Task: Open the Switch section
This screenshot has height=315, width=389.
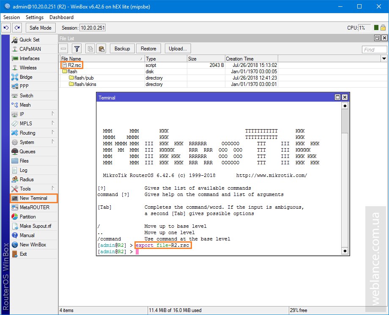Action: [x=34, y=96]
